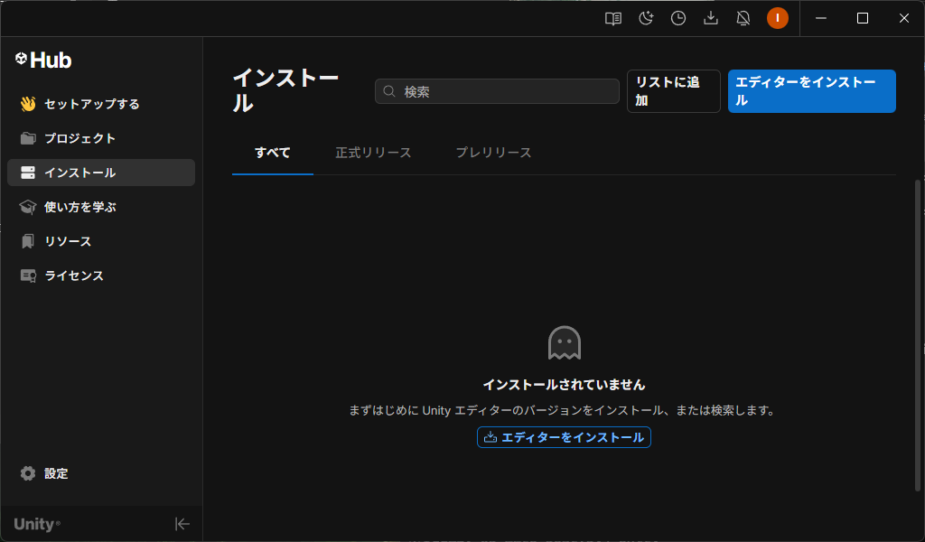925x542 pixels.
Task: Click the Unity Hub logo
Action: 43,61
